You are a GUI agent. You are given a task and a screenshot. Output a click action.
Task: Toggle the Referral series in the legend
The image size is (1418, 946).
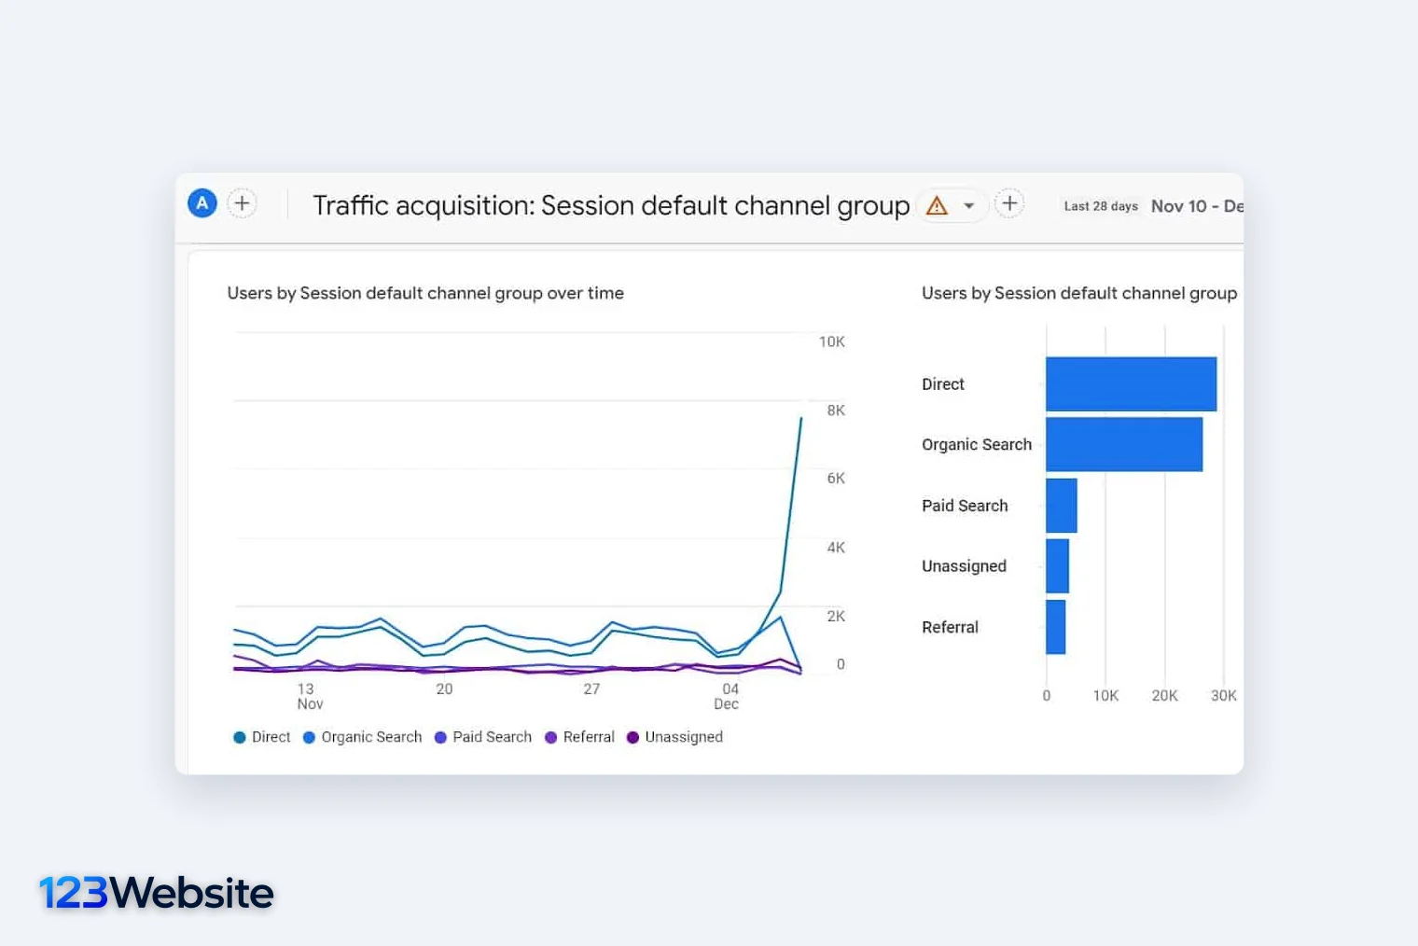[580, 737]
